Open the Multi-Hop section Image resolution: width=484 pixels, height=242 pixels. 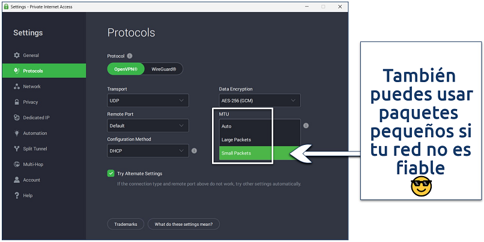pos(44,164)
